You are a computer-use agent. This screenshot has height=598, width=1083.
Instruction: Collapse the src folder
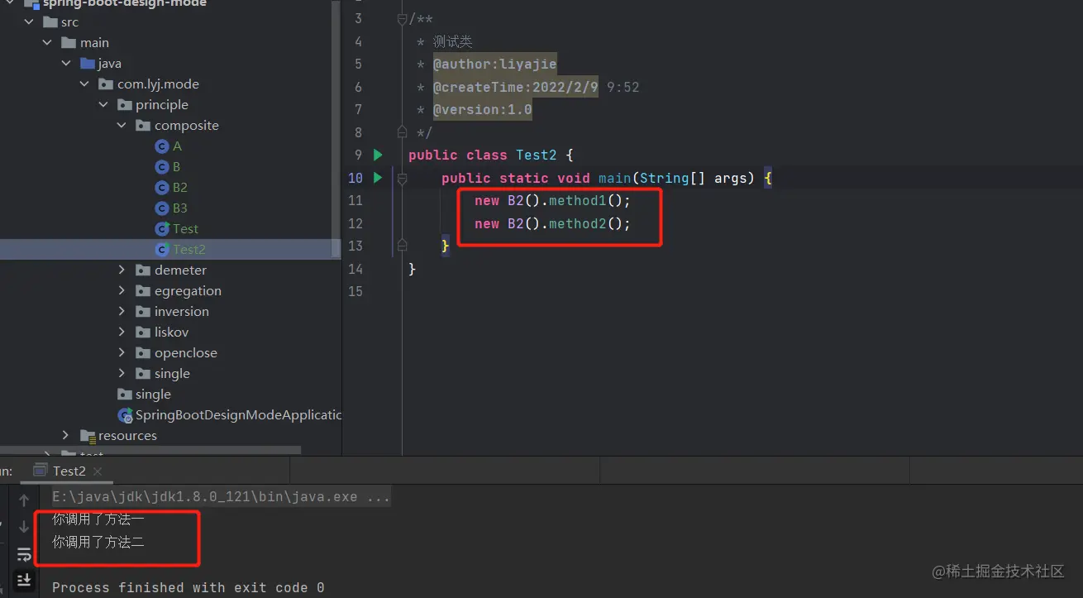pyautogui.click(x=30, y=22)
